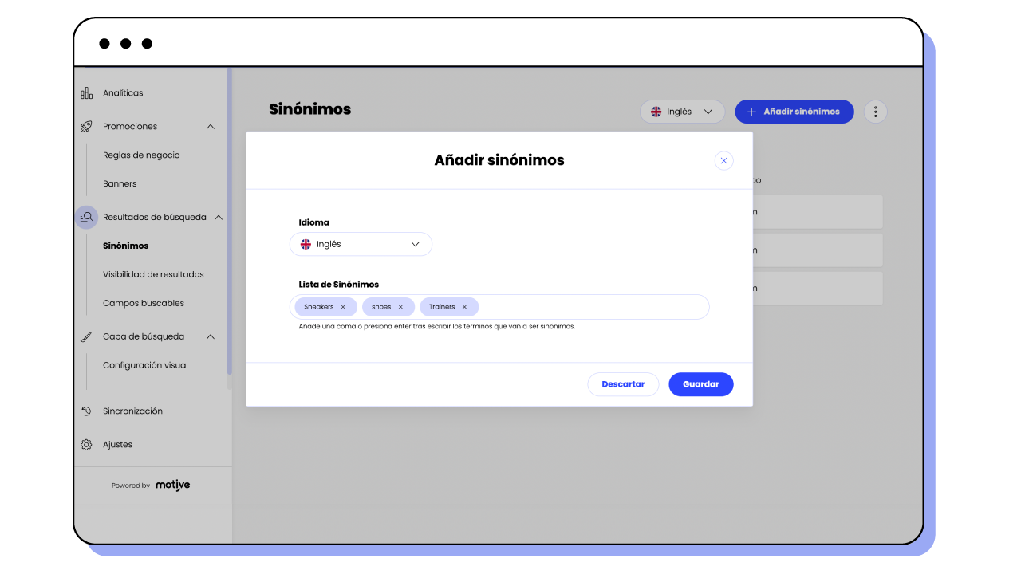1021x574 pixels.
Task: Click the Analíticas bar chart icon
Action: click(86, 93)
